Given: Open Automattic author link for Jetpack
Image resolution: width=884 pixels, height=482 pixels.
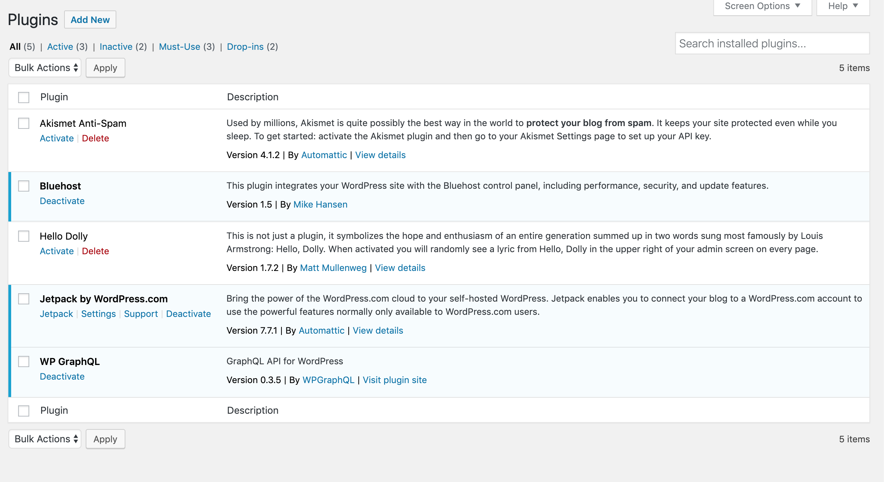Looking at the screenshot, I should click(x=321, y=331).
